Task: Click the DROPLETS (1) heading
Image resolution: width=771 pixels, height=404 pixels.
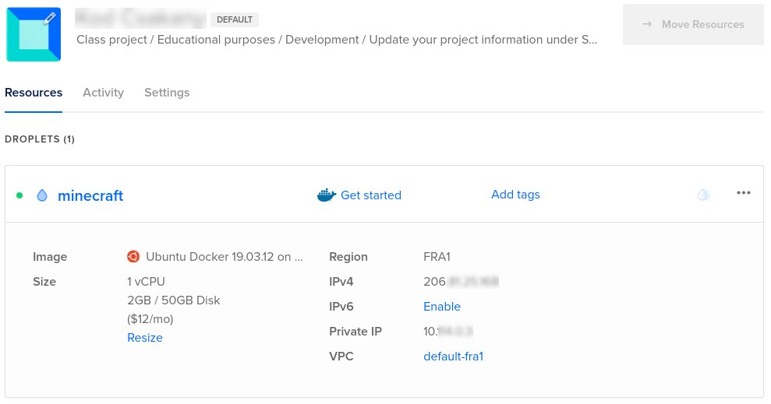Action: point(40,139)
